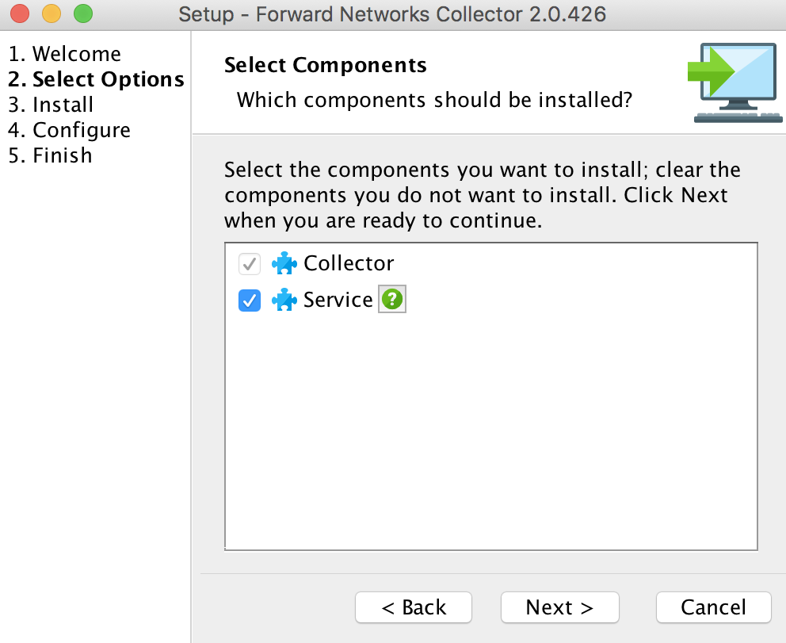Click the green question mark's gray bordered box
Image resolution: width=786 pixels, height=643 pixels.
[391, 299]
